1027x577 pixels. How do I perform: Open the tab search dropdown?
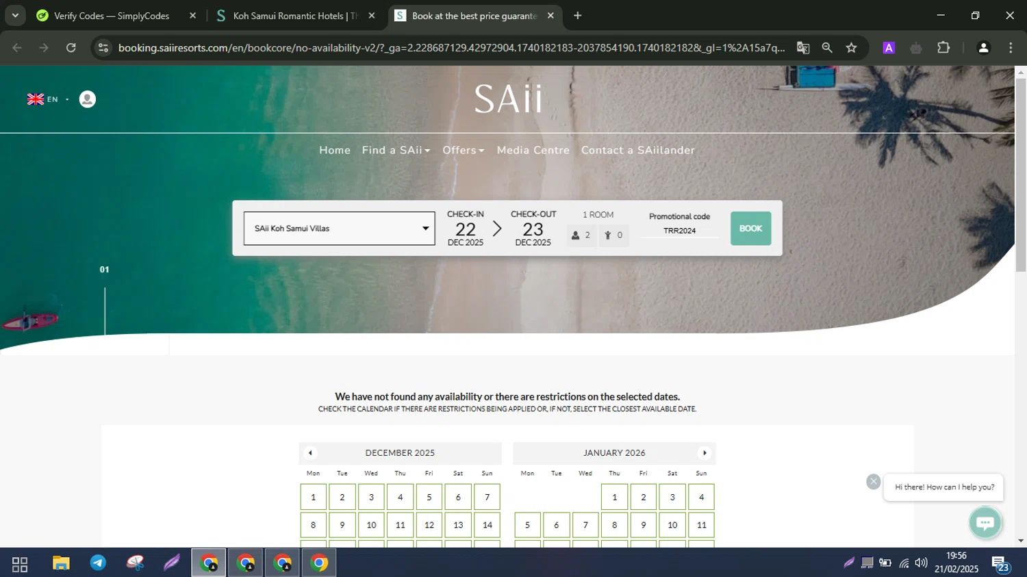tap(15, 16)
